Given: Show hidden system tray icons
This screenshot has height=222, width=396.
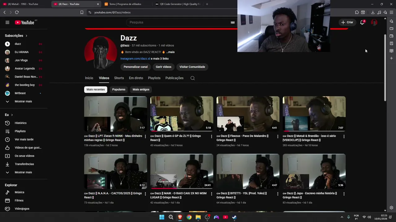Looking at the screenshot, I should click(x=342, y=217).
